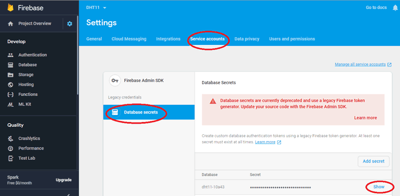Open Project Overview in sidebar
Viewport: 400px width, 196px height.
(35, 23)
